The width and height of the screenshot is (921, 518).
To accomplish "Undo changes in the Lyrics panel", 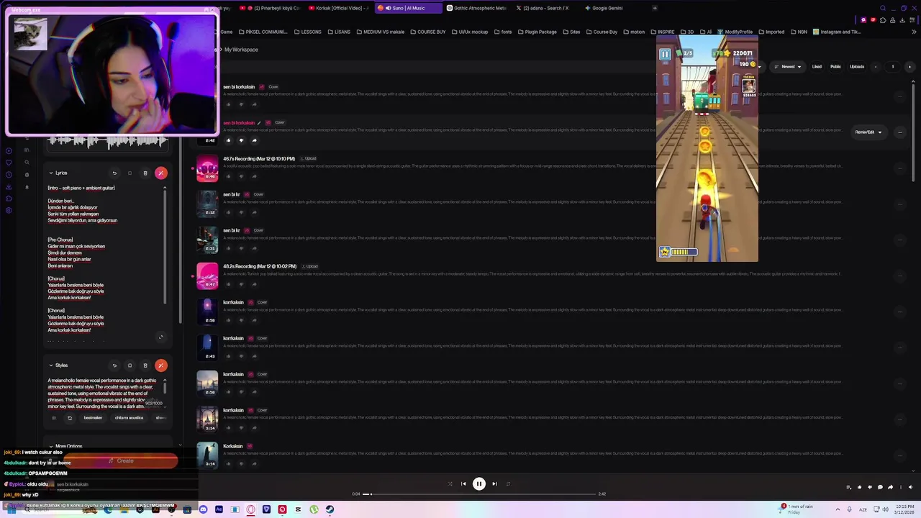I will point(114,173).
